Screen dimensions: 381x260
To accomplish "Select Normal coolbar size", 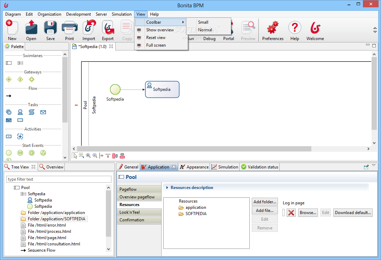I will tap(205, 30).
